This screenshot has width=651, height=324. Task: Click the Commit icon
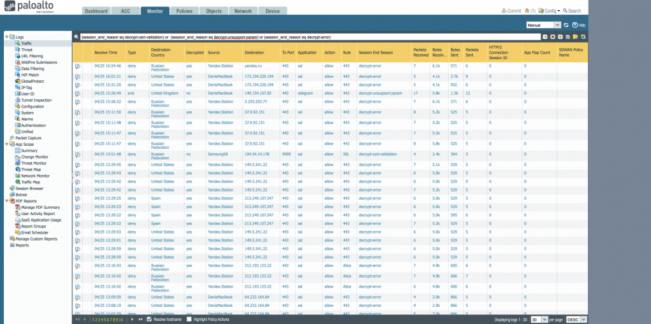511,11
